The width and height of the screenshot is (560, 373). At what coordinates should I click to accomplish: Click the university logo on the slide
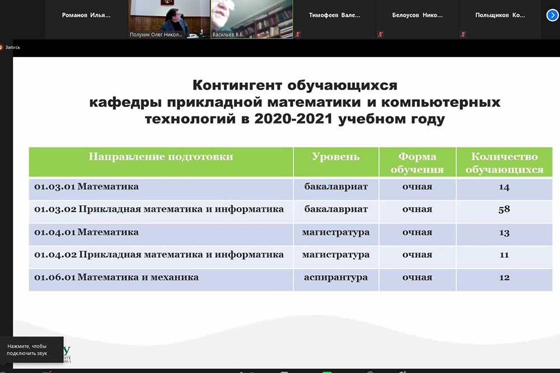click(67, 353)
